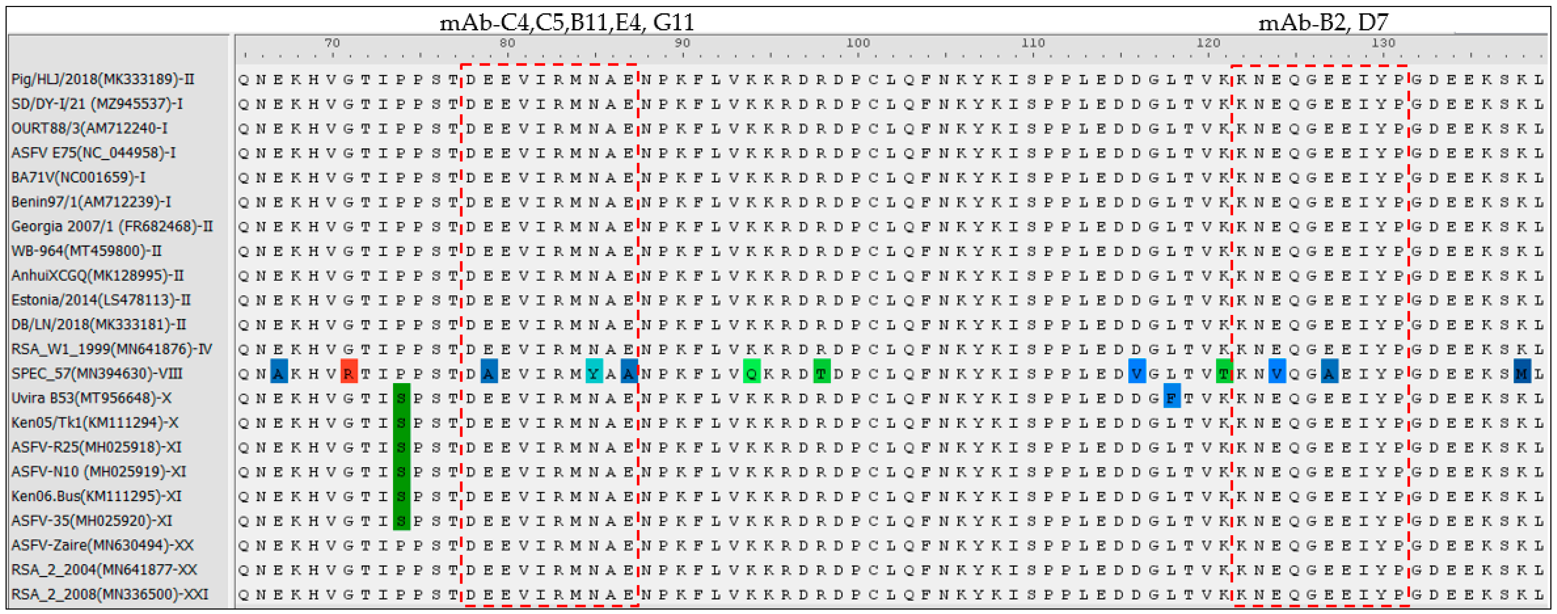Select sequence Ken05/Tk1(KM111294)-X
The width and height of the screenshot is (1557, 614).
tap(95, 423)
